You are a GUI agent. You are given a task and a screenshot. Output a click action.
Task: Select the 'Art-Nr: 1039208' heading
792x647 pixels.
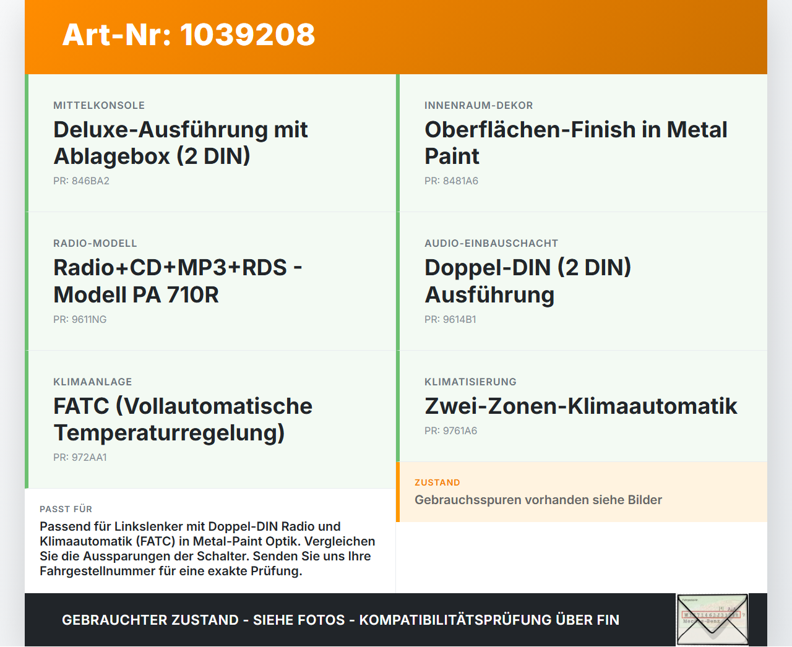[189, 35]
